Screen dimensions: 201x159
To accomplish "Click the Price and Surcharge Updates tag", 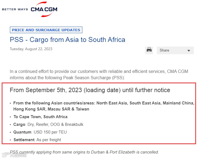I will coord(46,30).
